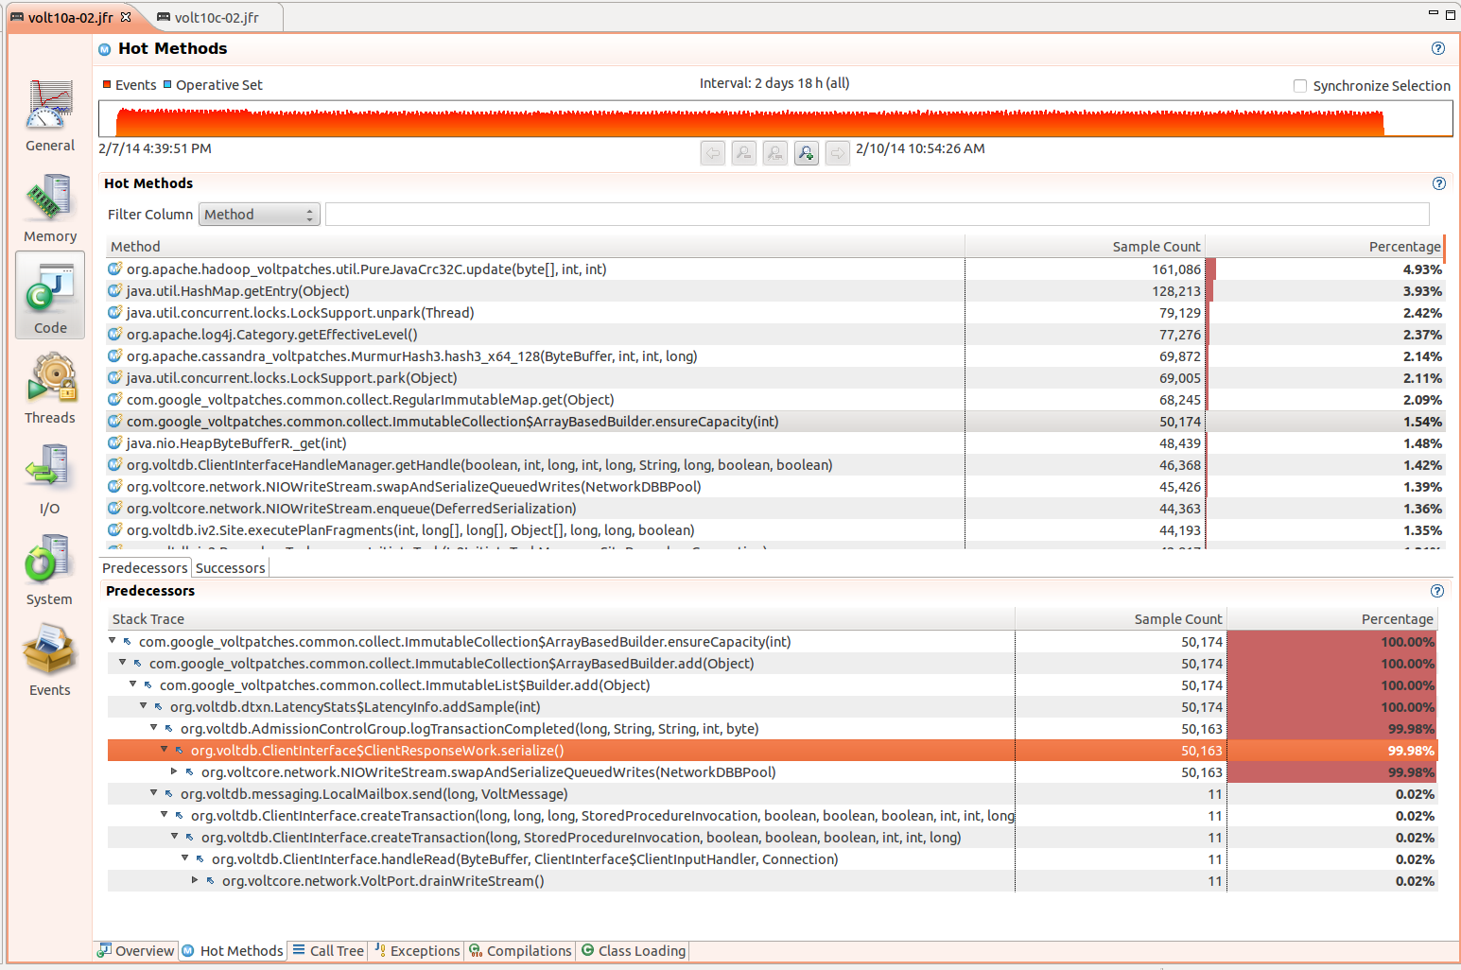1461x970 pixels.
Task: Expand swapAndSerializeQueuedWrites node in Predecessors
Action: (x=175, y=771)
